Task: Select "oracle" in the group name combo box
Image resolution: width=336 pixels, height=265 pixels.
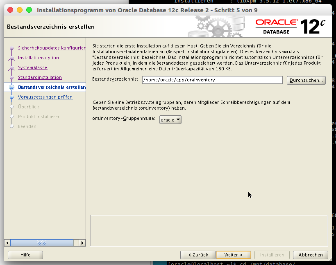Action: 168,119
